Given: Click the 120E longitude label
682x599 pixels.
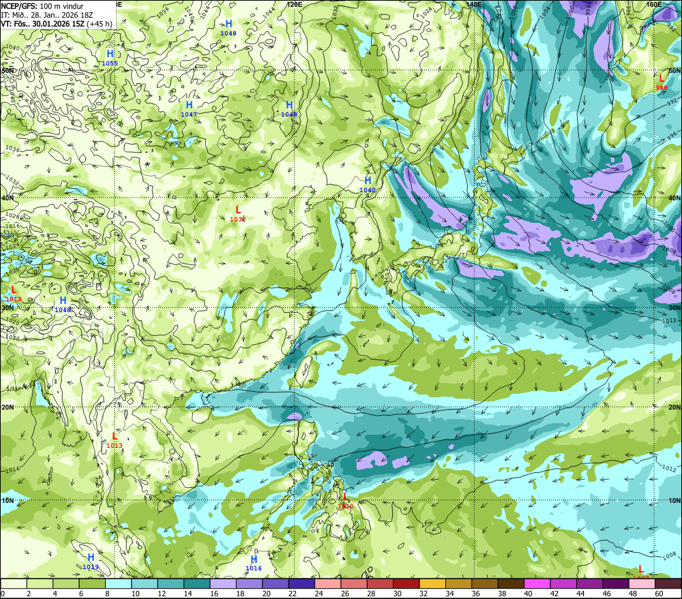Looking at the screenshot, I should 295,4.
